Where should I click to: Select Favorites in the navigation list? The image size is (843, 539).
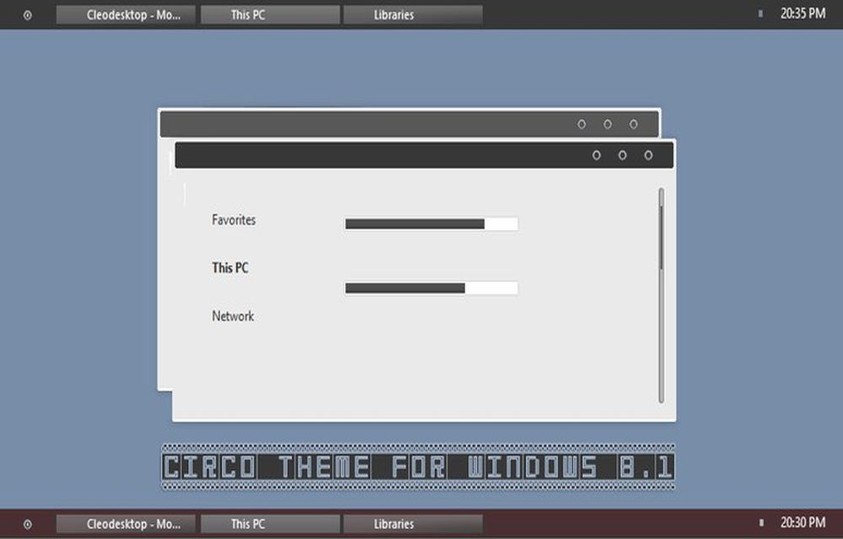click(x=234, y=220)
